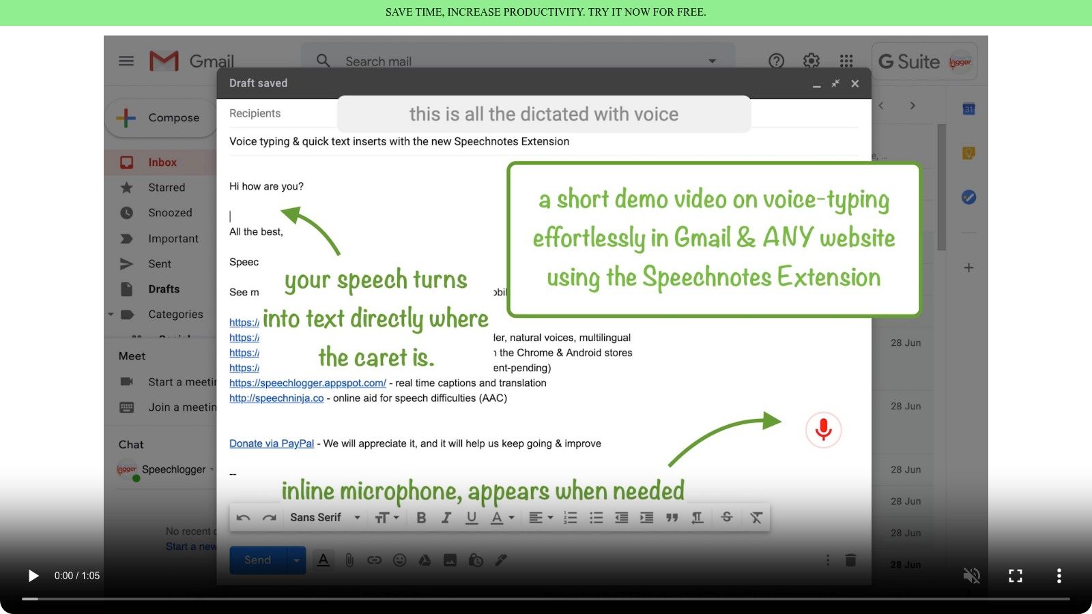Insert a photo into the message
Screen dimensions: 1092x614
[450, 559]
